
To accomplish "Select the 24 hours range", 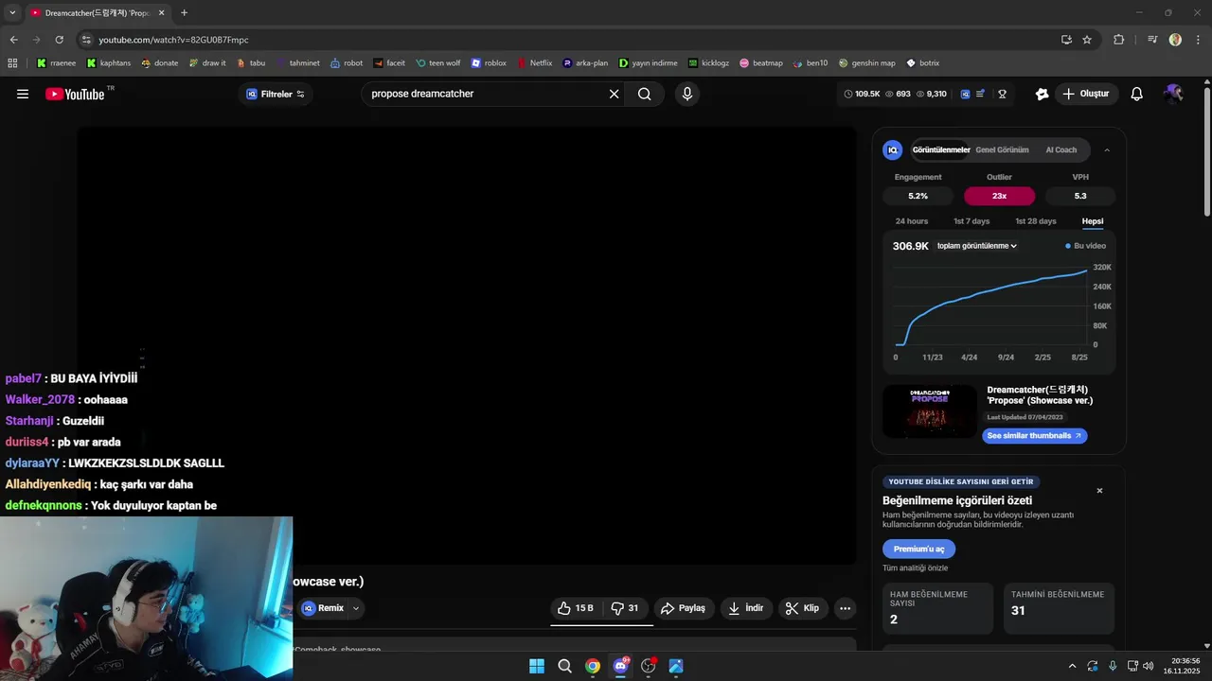I will (912, 221).
